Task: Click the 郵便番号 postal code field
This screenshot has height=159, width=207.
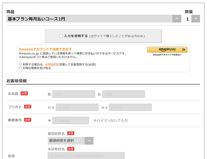Action: click(x=71, y=120)
